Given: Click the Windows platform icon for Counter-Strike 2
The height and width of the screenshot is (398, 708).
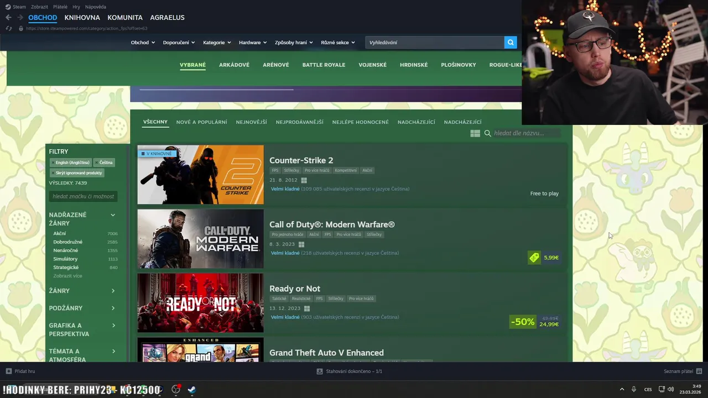Looking at the screenshot, I should (x=304, y=180).
